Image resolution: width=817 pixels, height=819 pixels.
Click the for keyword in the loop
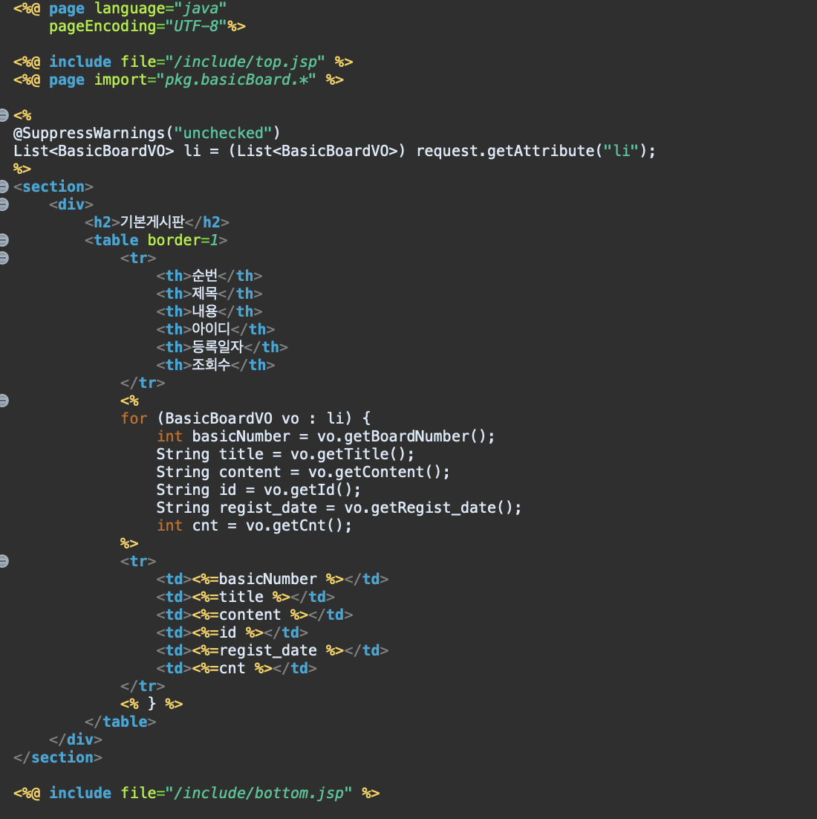(134, 418)
